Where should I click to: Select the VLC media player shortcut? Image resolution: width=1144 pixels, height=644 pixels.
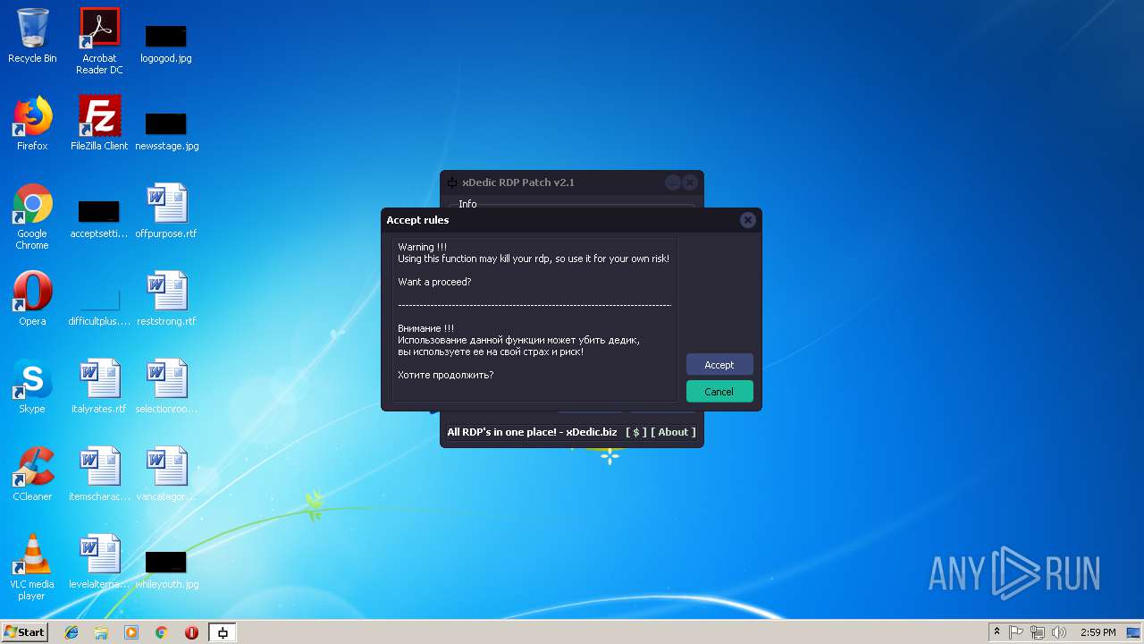pos(32,568)
